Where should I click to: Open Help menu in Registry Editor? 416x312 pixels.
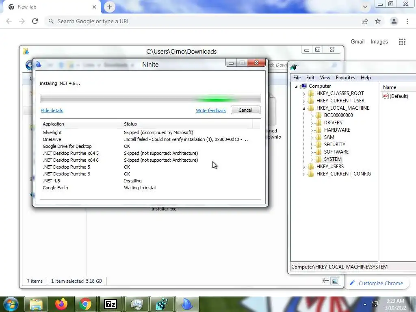pos(366,78)
